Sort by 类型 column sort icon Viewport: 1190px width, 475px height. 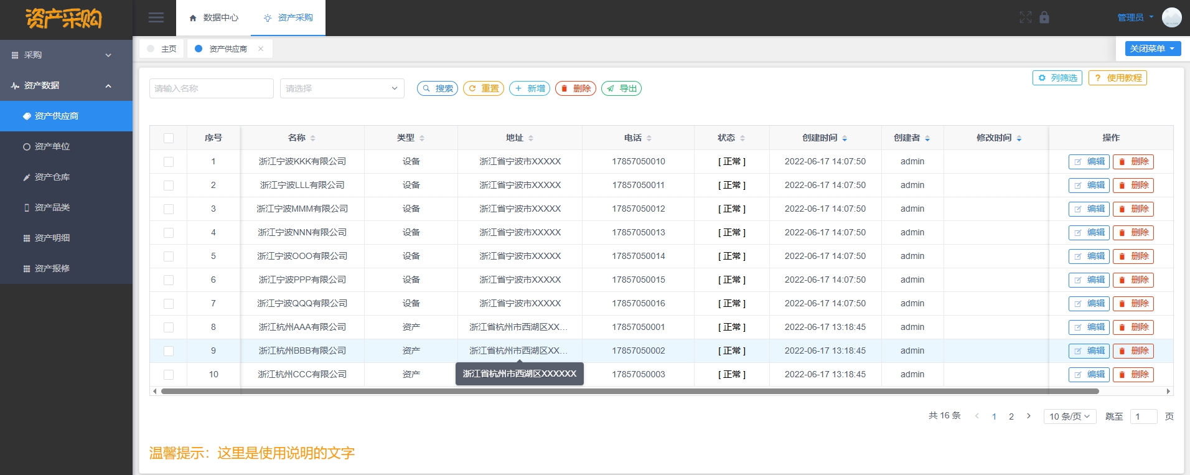(422, 138)
